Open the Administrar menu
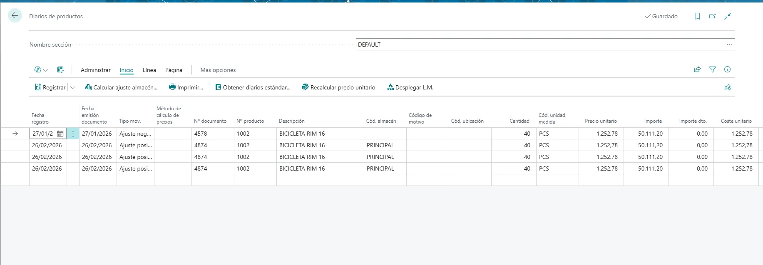 point(95,70)
